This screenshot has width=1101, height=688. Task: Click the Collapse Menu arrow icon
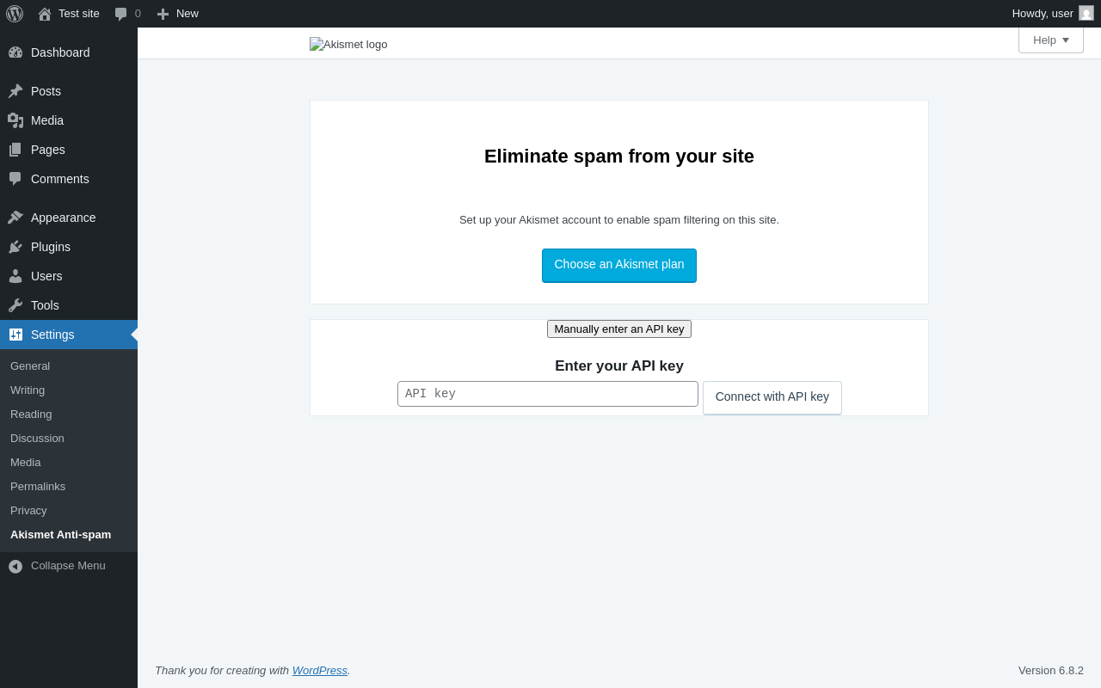[15, 566]
